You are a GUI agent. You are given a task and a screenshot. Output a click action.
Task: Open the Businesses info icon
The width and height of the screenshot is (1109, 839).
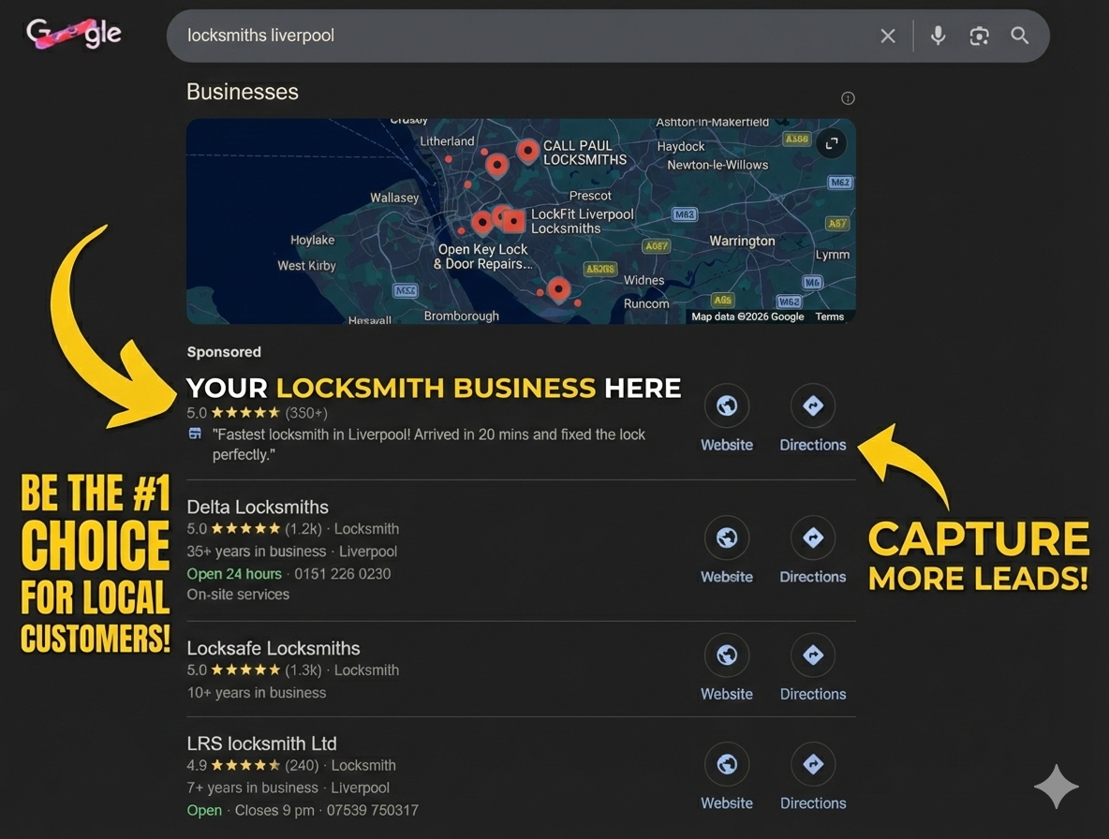(x=848, y=98)
